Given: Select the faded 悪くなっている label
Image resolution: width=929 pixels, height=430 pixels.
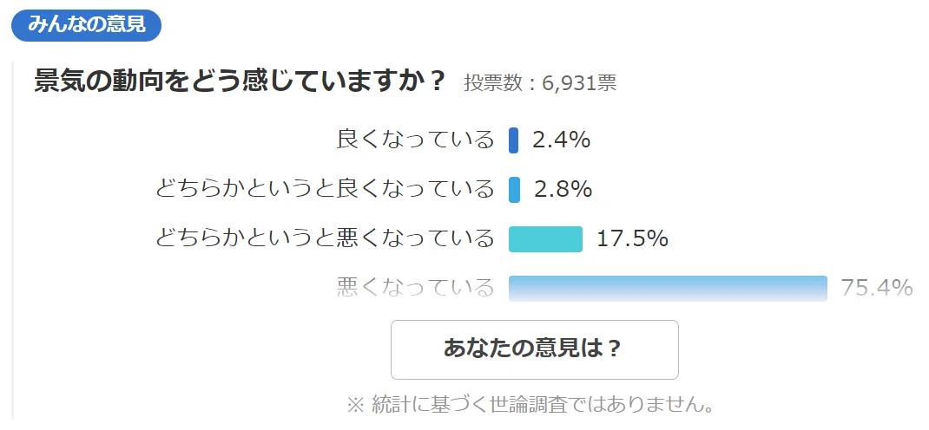Looking at the screenshot, I should coord(415,288).
